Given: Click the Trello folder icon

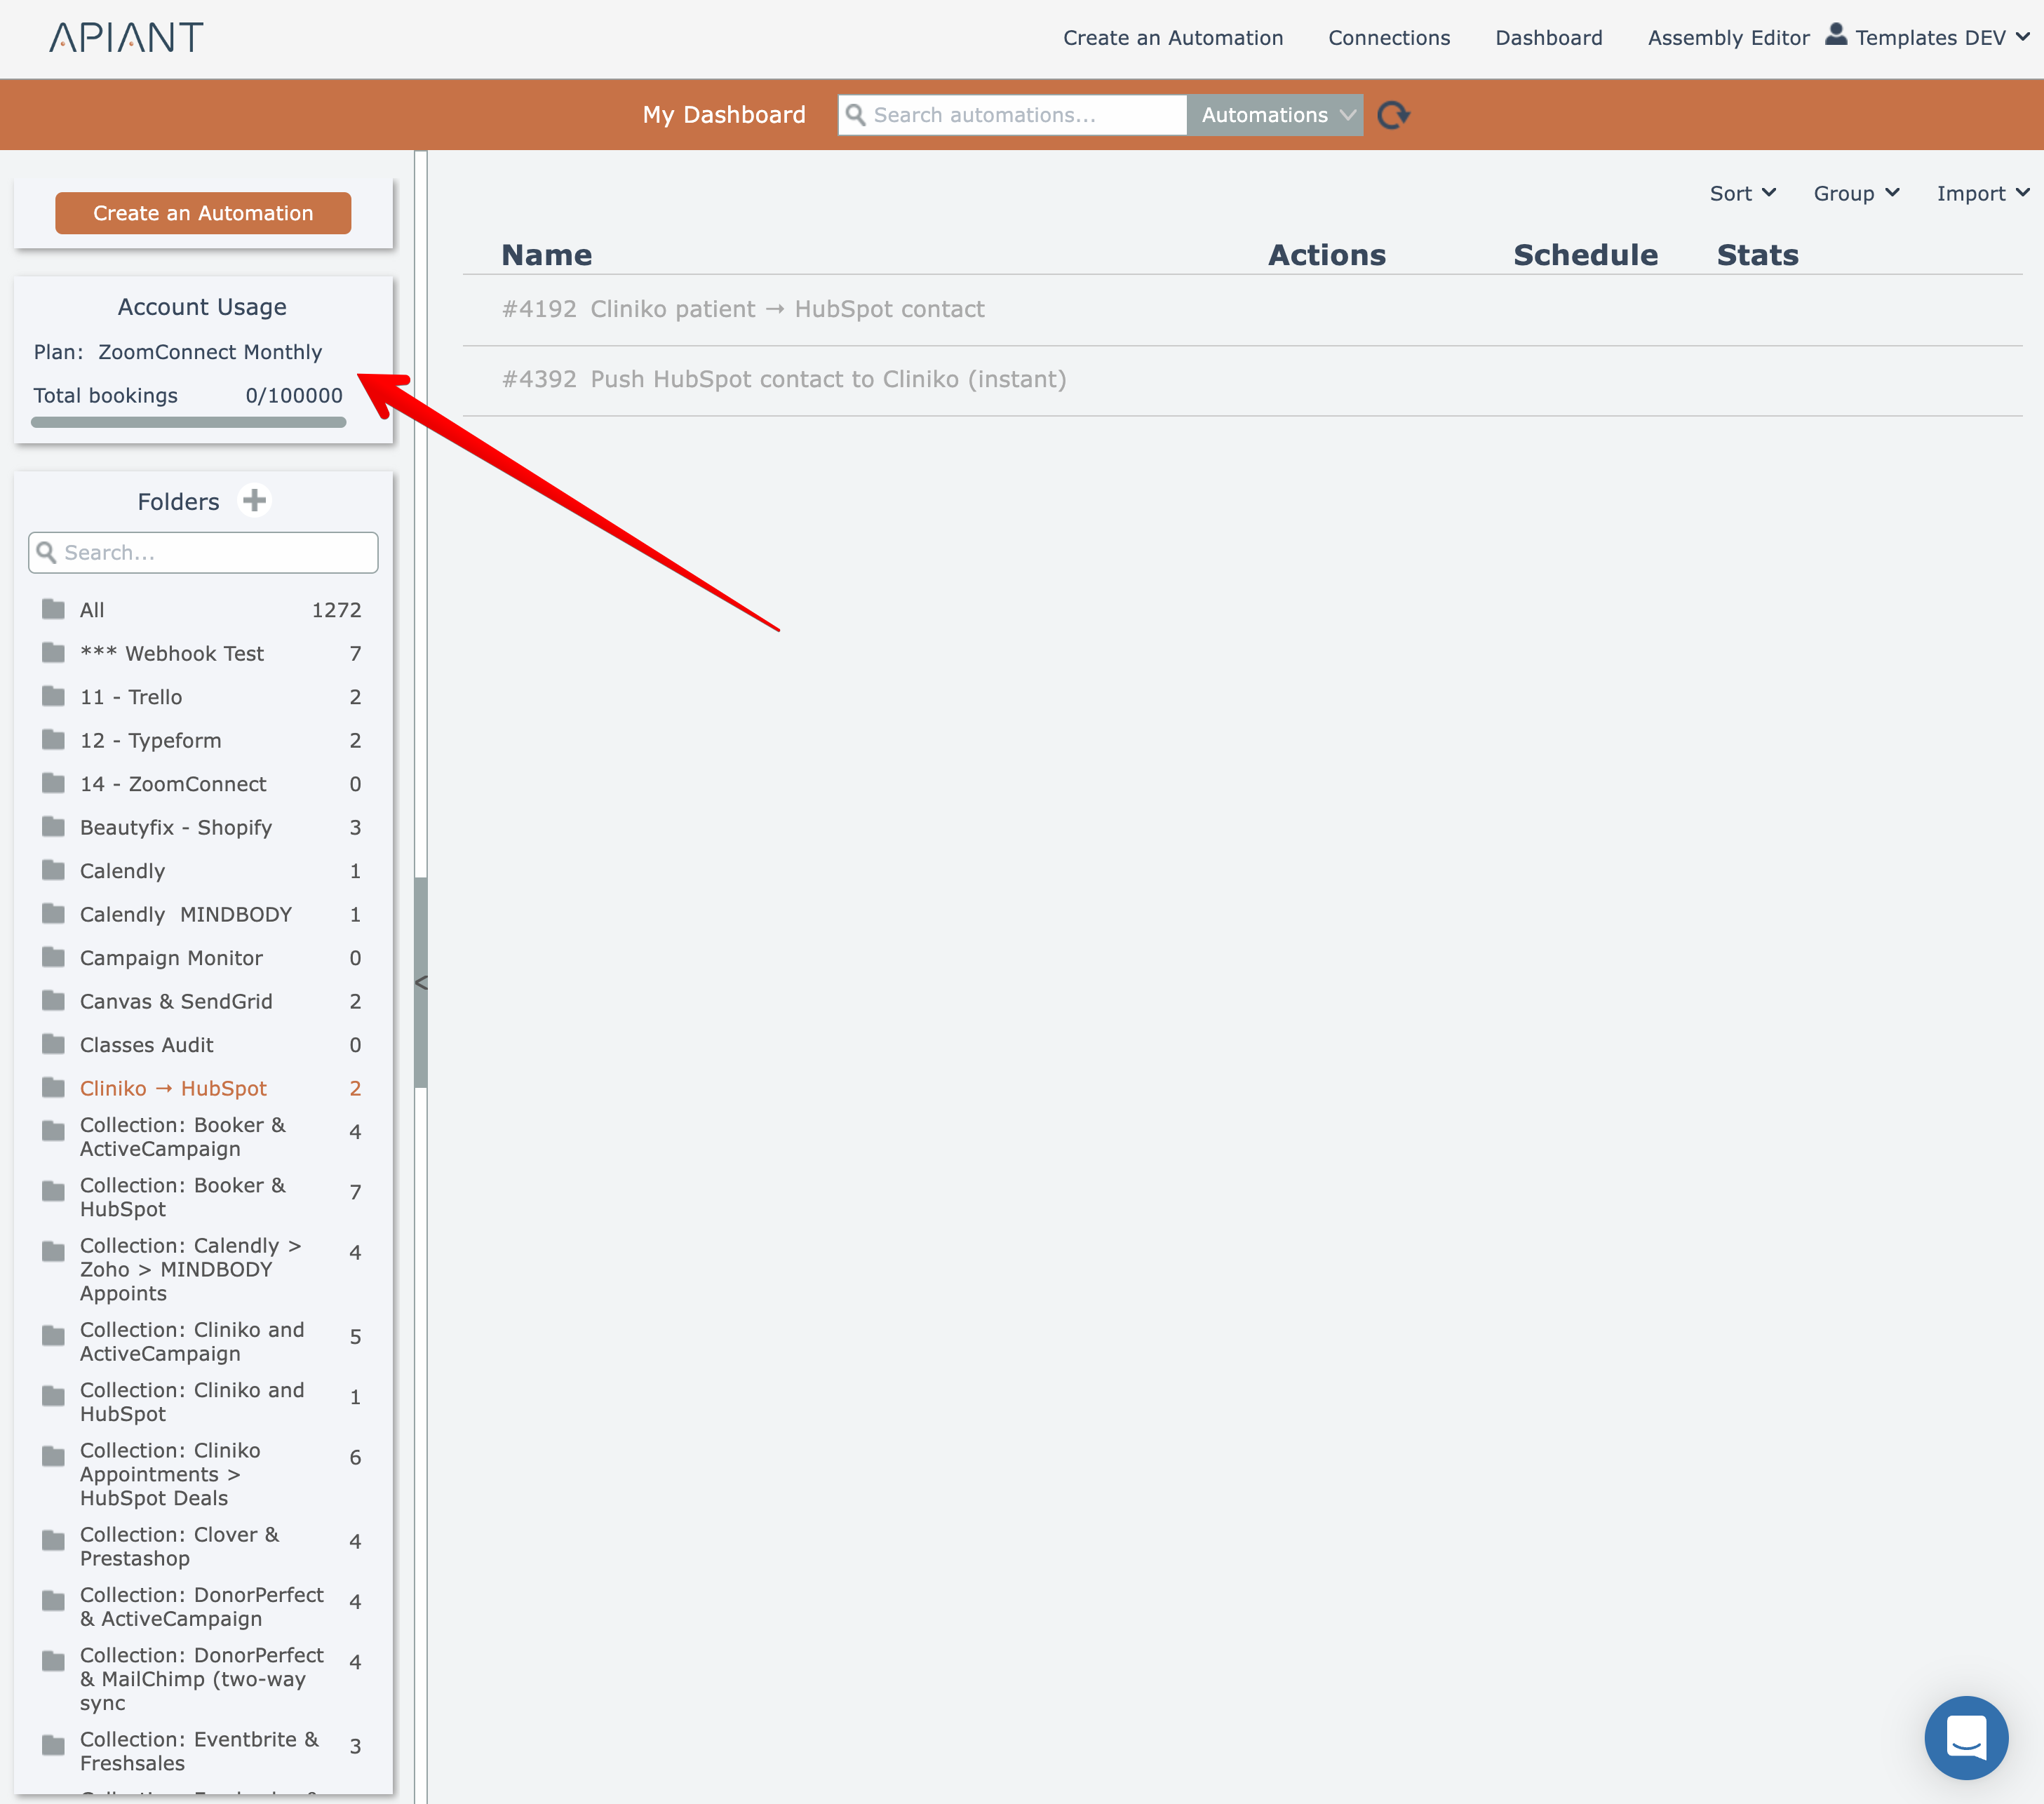Looking at the screenshot, I should click(53, 696).
